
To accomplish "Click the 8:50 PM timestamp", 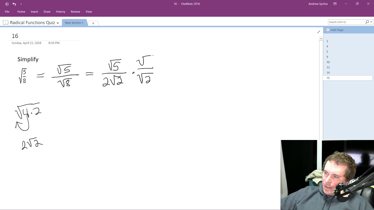I will click(54, 43).
